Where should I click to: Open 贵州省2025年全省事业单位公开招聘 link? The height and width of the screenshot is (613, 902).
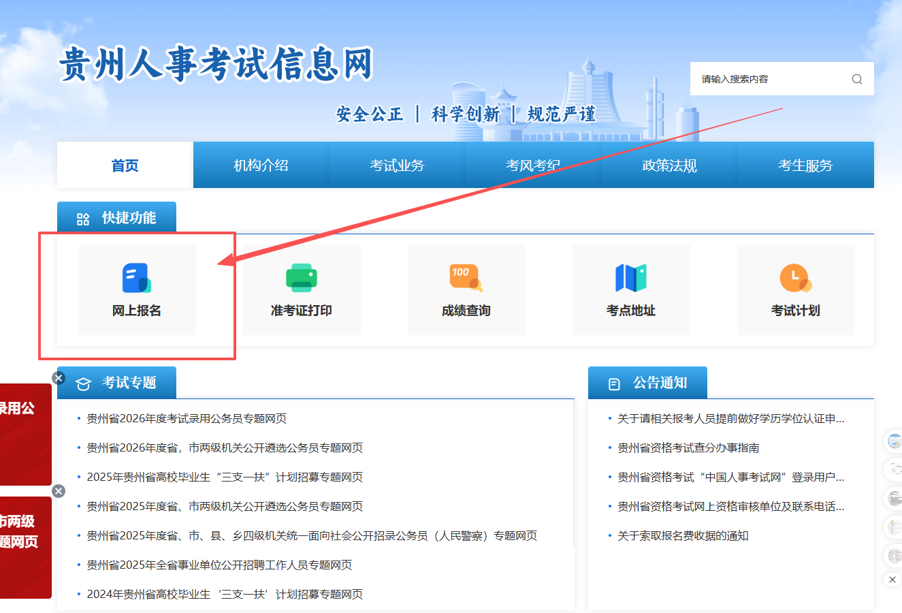tap(219, 565)
